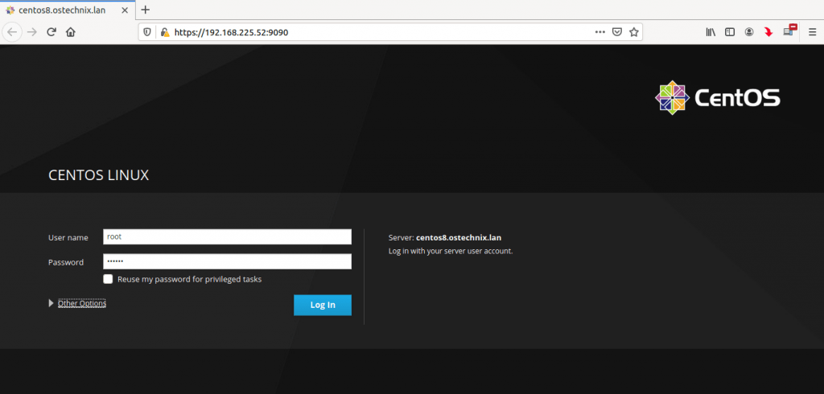Screen dimensions: 824x394
Task: Go to the Firefox home page icon
Action: [71, 32]
